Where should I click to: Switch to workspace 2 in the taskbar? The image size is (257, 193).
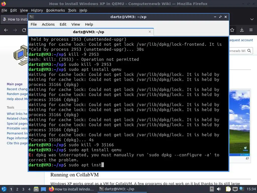pyautogui.click(x=17, y=189)
